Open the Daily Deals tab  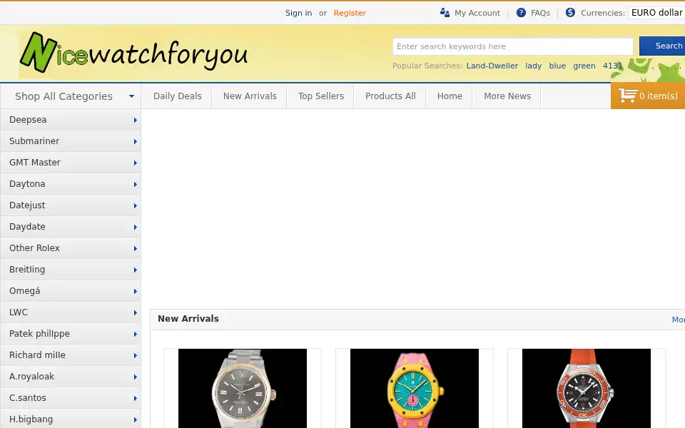178,96
